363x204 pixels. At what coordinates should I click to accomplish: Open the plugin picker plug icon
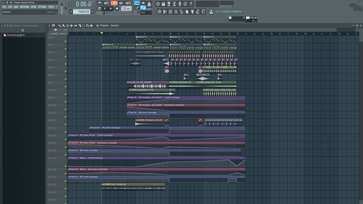click(x=192, y=12)
